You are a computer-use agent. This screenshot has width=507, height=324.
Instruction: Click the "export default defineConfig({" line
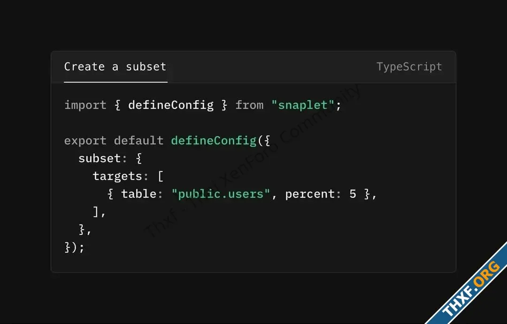tap(167, 141)
